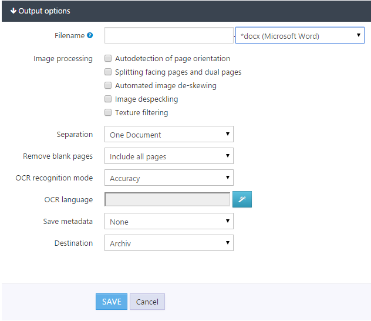The width and height of the screenshot is (371, 321).
Task: Open the Save metadata dropdown
Action: pos(168,222)
